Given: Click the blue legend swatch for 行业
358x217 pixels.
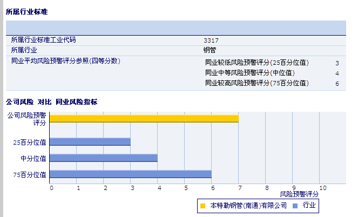Looking at the screenshot, I should click(x=294, y=206).
